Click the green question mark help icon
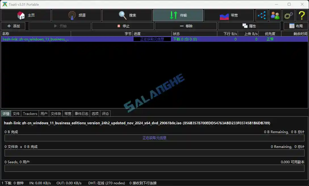The image size is (309, 186). pos(302,16)
